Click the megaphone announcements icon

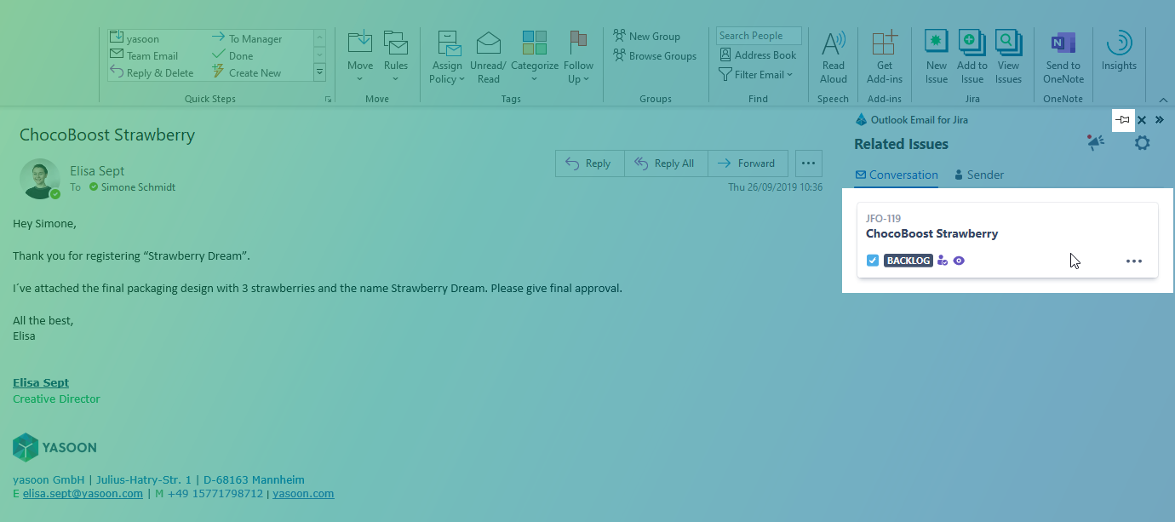[x=1095, y=143]
